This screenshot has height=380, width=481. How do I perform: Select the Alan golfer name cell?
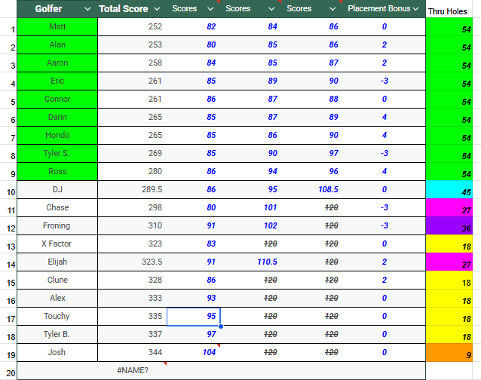click(57, 44)
